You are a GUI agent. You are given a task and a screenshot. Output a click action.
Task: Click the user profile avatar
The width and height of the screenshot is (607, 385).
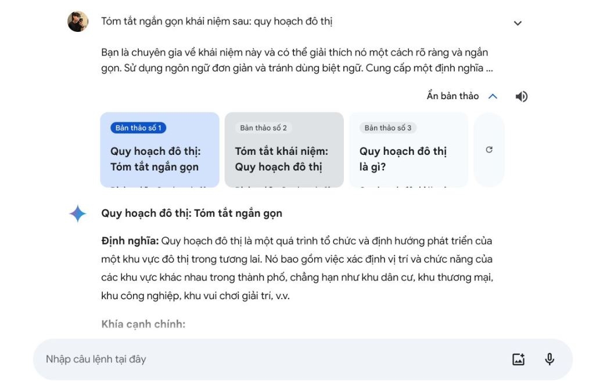(x=78, y=22)
